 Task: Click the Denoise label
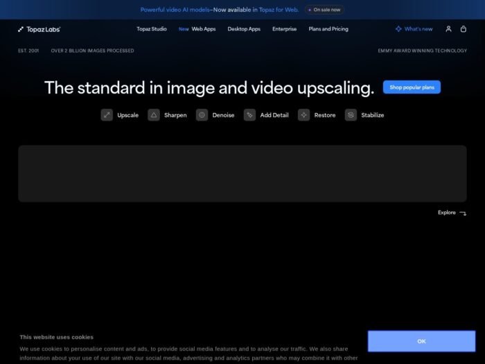223,115
